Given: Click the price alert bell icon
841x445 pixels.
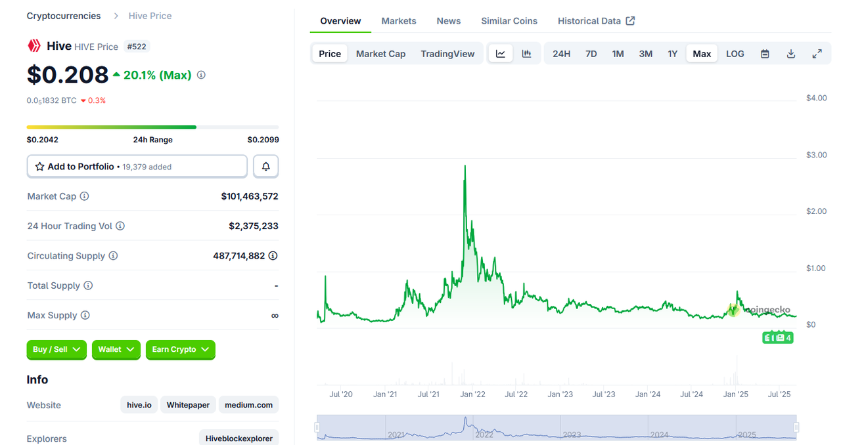Looking at the screenshot, I should (265, 167).
